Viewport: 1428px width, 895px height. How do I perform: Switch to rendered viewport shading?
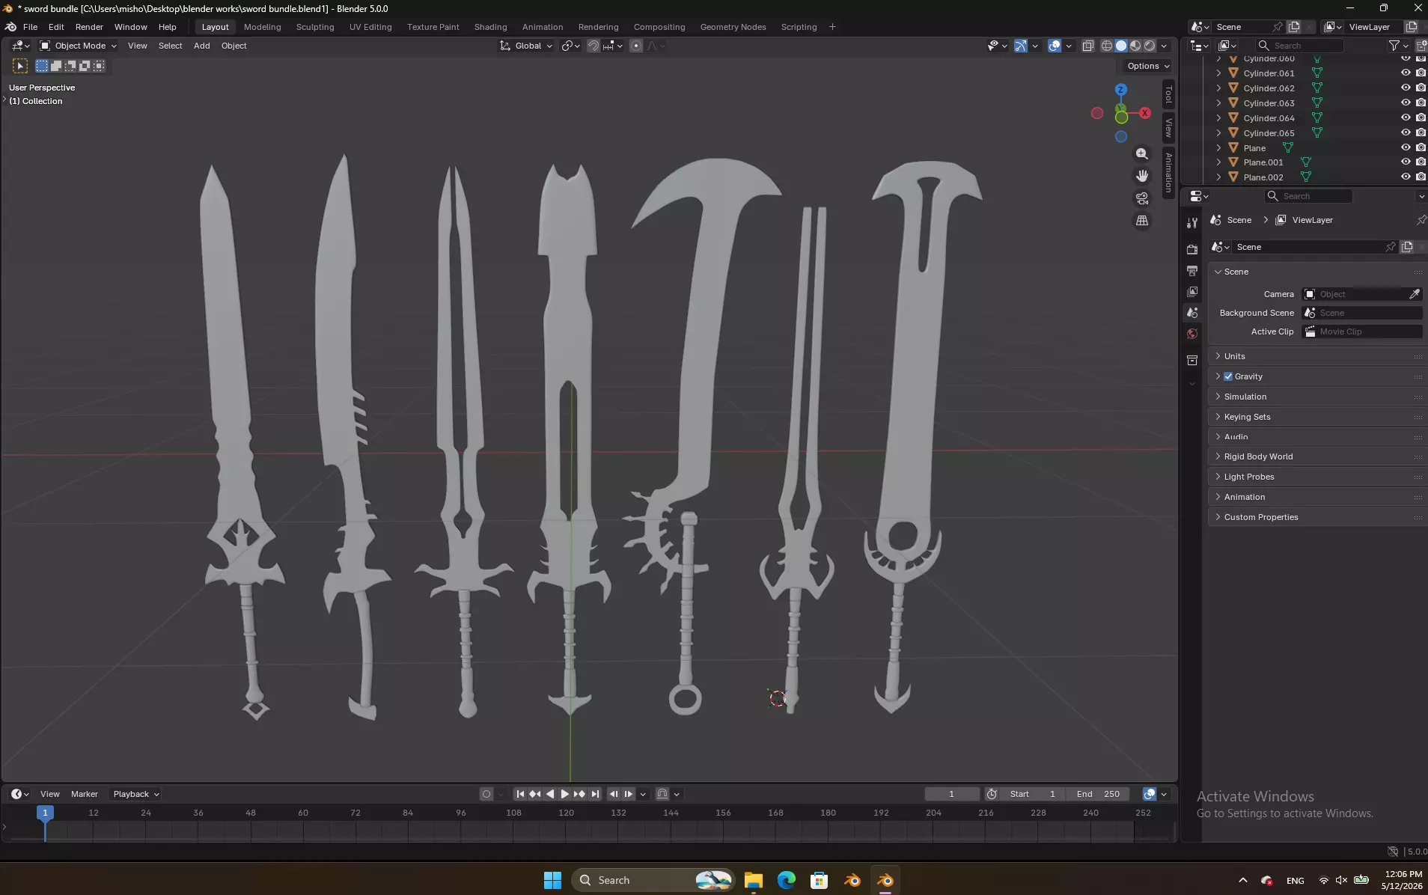[1150, 46]
